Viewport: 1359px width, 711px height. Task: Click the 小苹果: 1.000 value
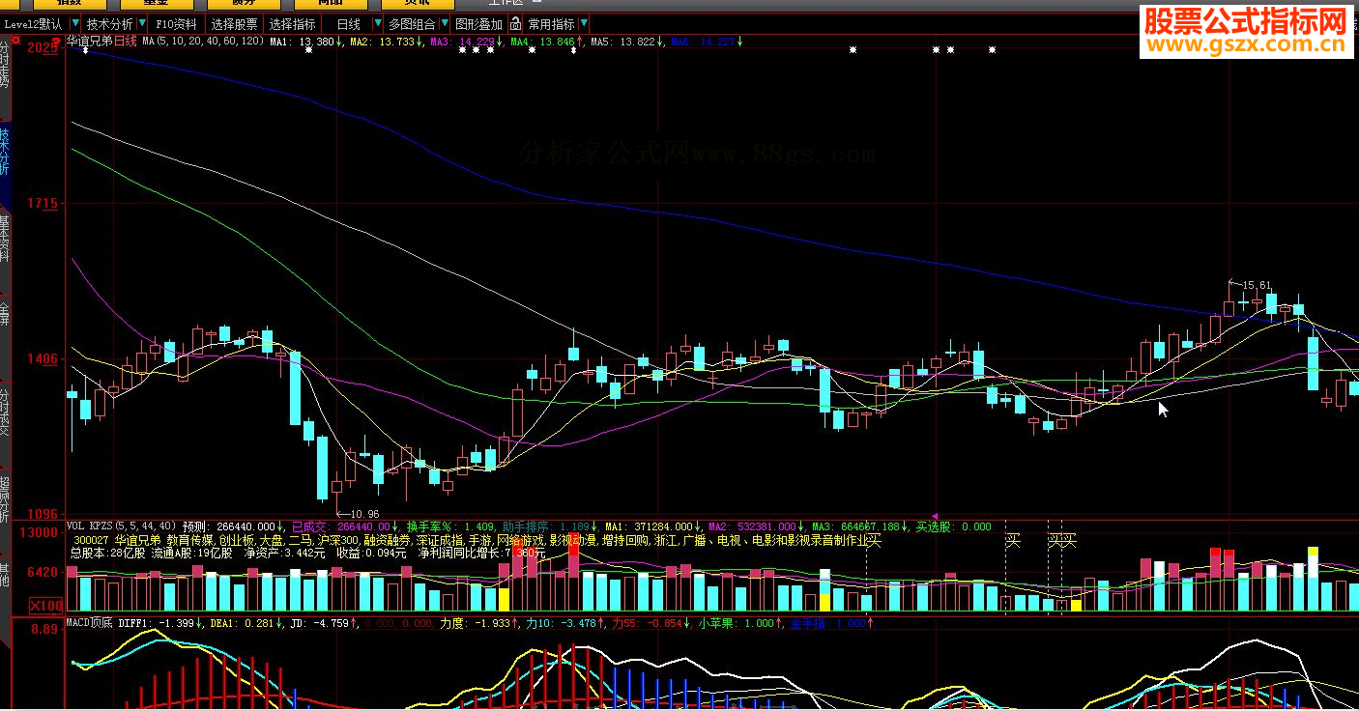tap(738, 623)
